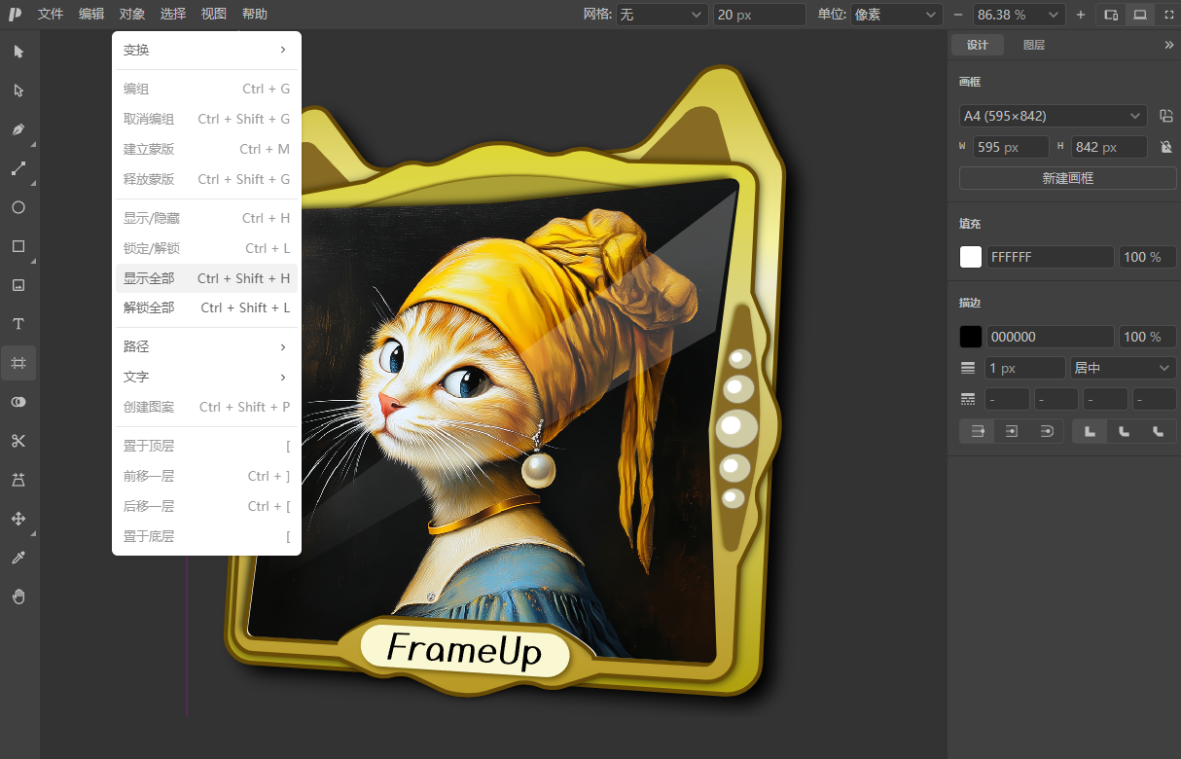Select the round stroke cap option
This screenshot has height=759, width=1181.
pos(1046,431)
